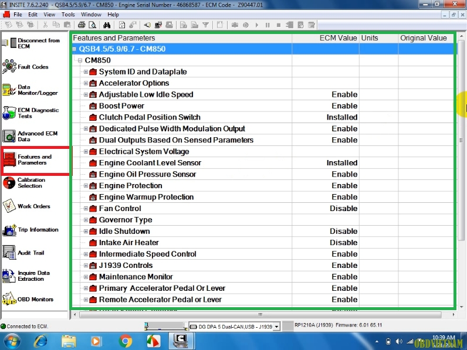The height and width of the screenshot is (350, 467).
Task: Click the Print toolbar icon
Action: tap(82, 25)
